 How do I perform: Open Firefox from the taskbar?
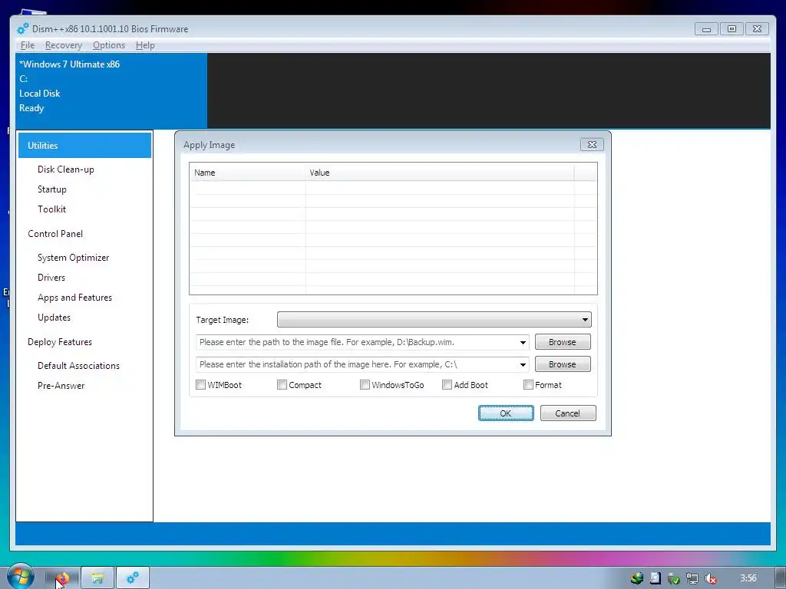[62, 578]
